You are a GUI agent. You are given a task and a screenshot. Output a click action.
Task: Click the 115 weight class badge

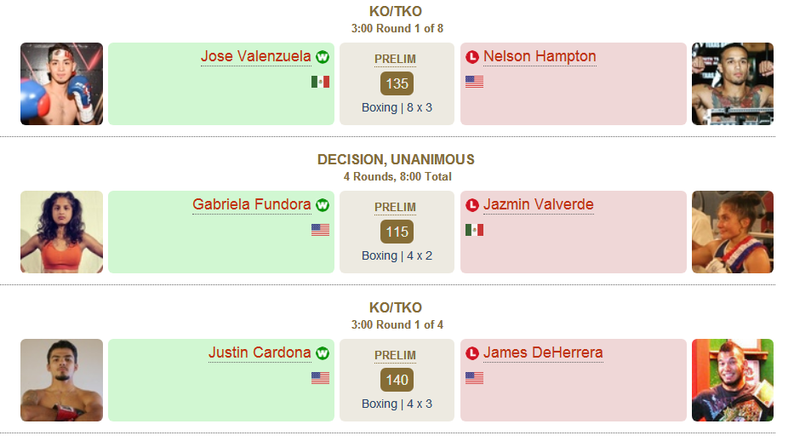(x=397, y=232)
